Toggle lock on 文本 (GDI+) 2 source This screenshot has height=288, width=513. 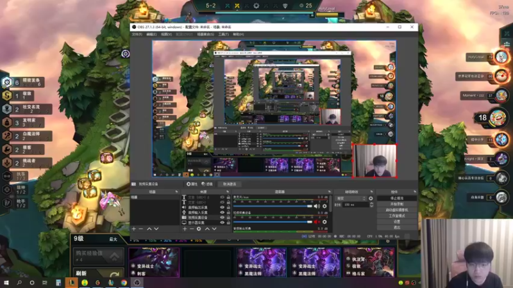(x=228, y=197)
